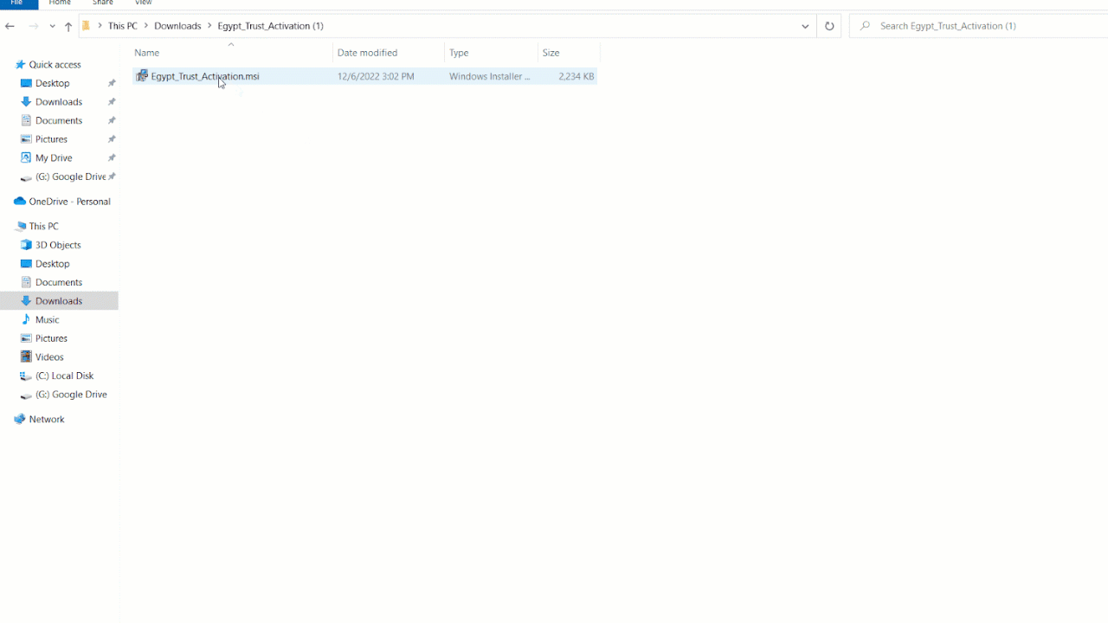The width and height of the screenshot is (1108, 623).
Task: Open the File tab
Action: pos(16,3)
